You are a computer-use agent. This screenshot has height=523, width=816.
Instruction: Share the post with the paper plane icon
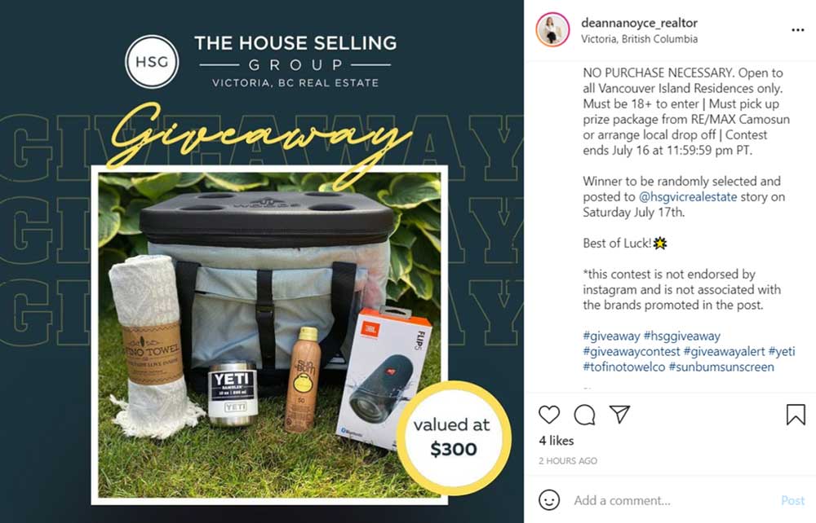(620, 414)
